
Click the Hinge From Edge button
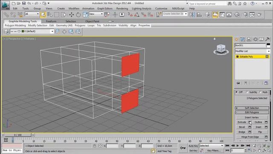point(250,137)
